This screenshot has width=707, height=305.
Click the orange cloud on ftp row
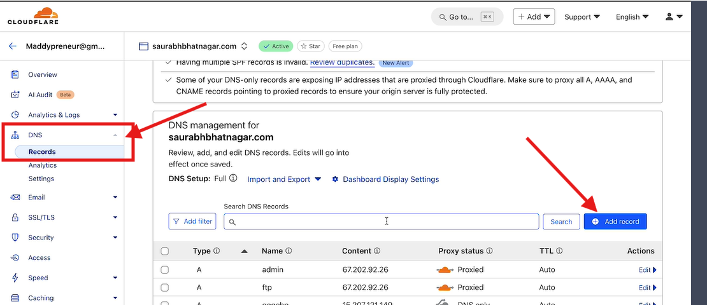pos(445,287)
